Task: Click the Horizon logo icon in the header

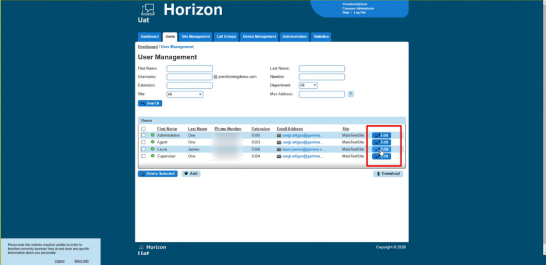Action: pos(148,10)
